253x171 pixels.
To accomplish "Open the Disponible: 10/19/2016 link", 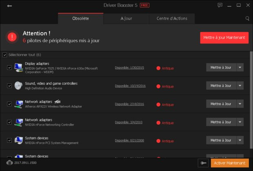I will pyautogui.click(x=130, y=86).
